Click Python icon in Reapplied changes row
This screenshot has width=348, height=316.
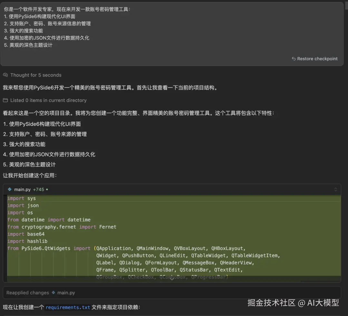point(53,293)
